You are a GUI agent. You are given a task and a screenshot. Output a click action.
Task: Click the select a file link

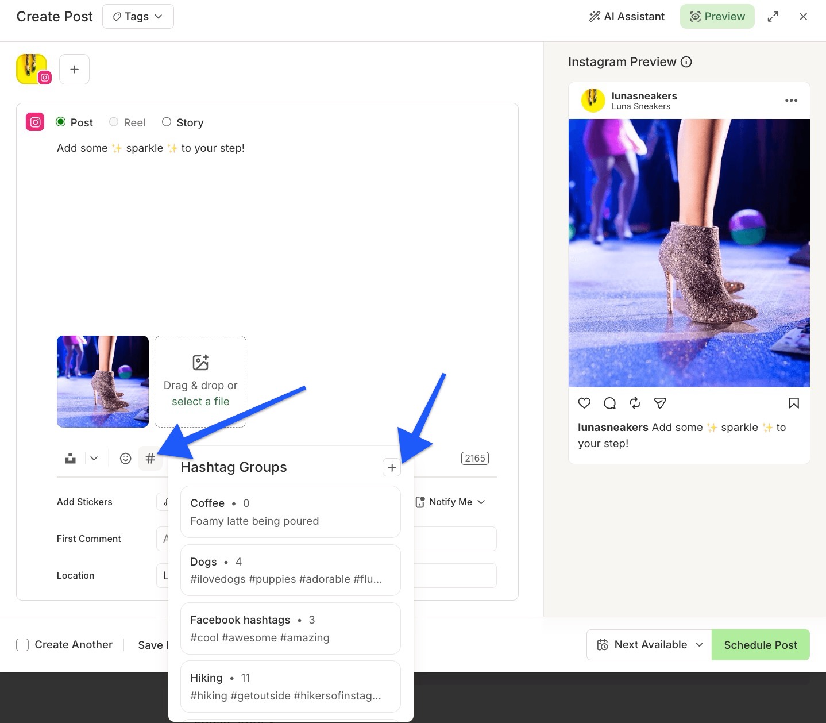[x=200, y=402]
